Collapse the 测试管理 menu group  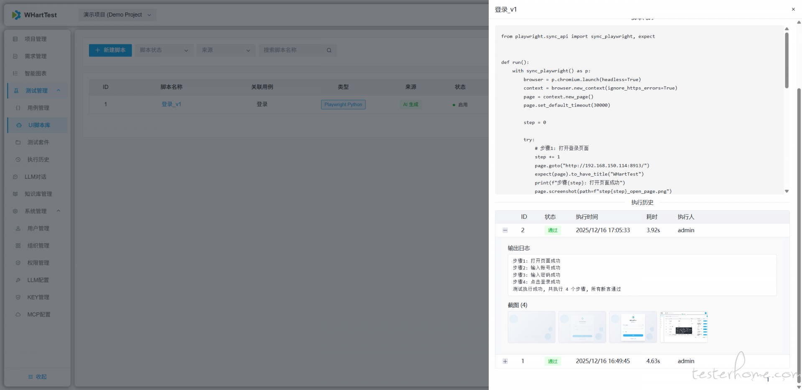point(58,90)
